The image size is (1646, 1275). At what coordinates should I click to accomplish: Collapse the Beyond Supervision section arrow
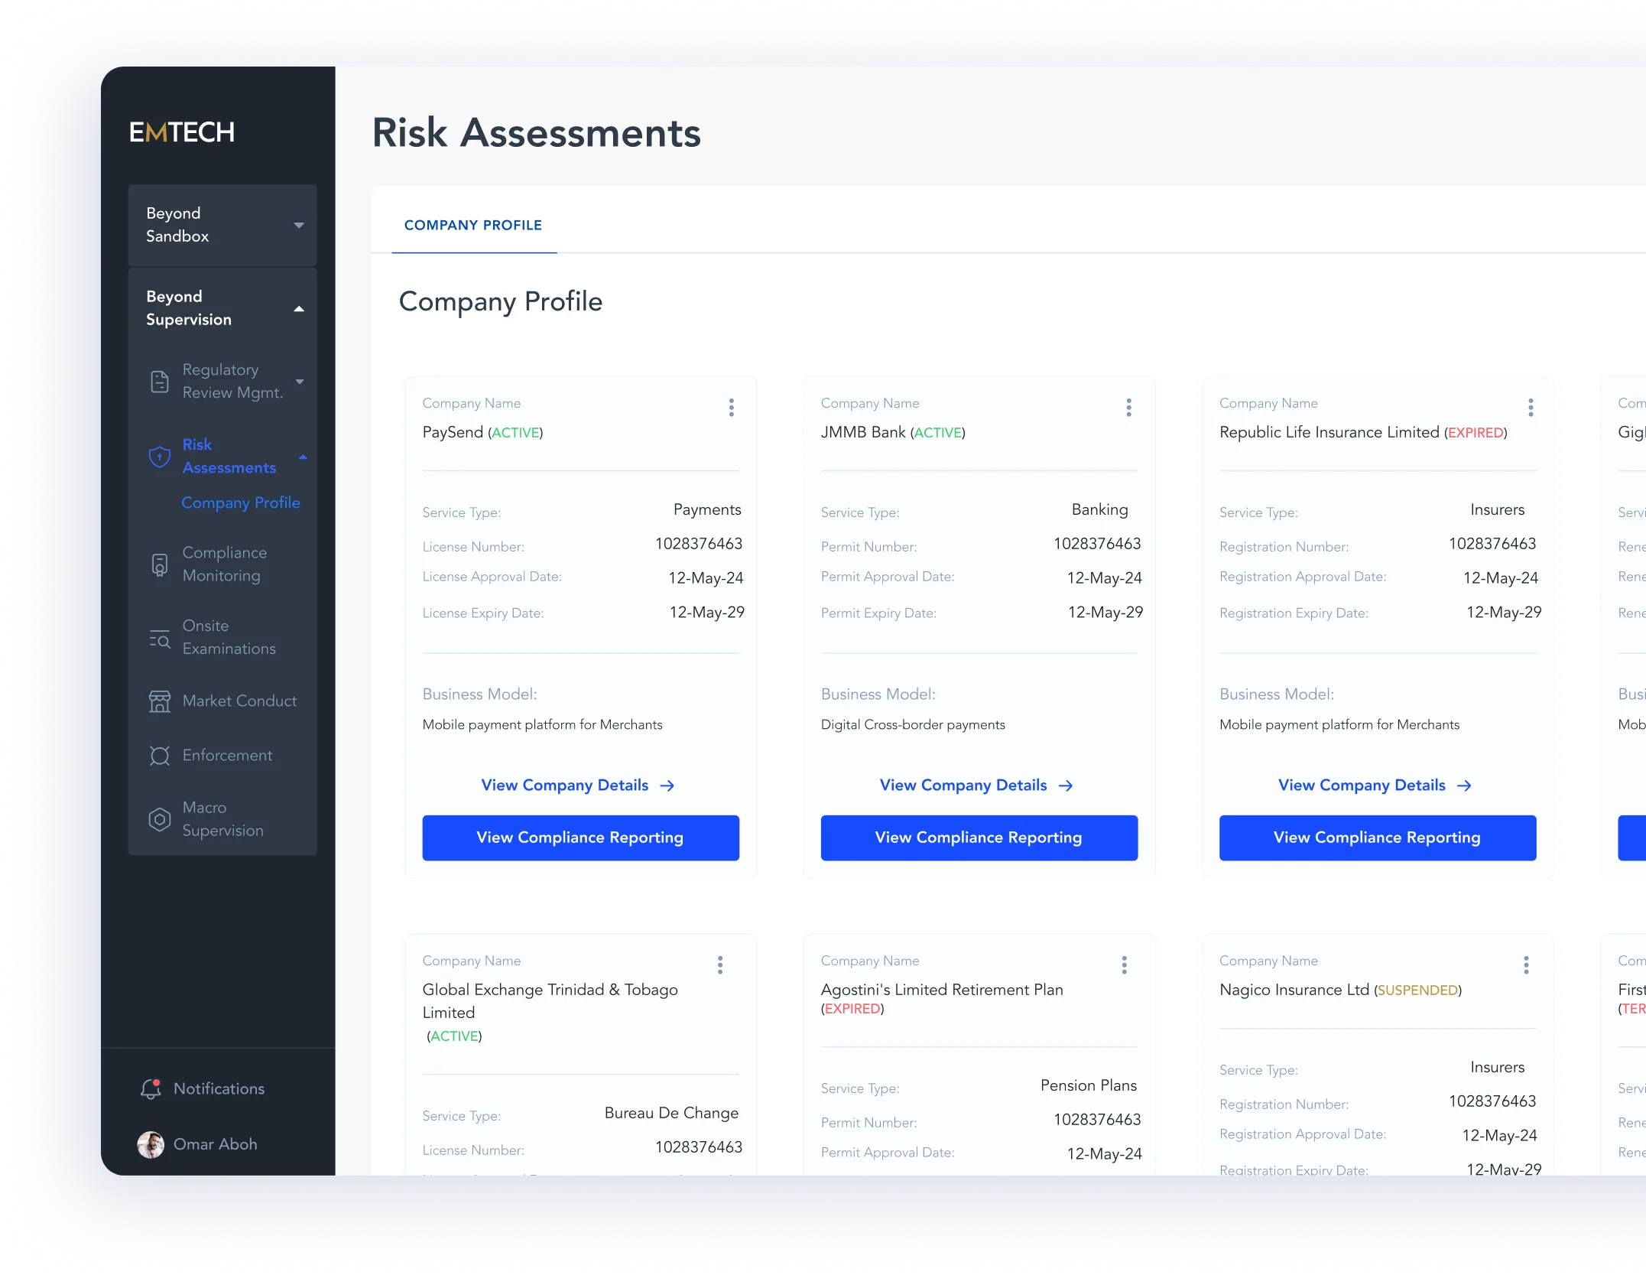point(299,309)
